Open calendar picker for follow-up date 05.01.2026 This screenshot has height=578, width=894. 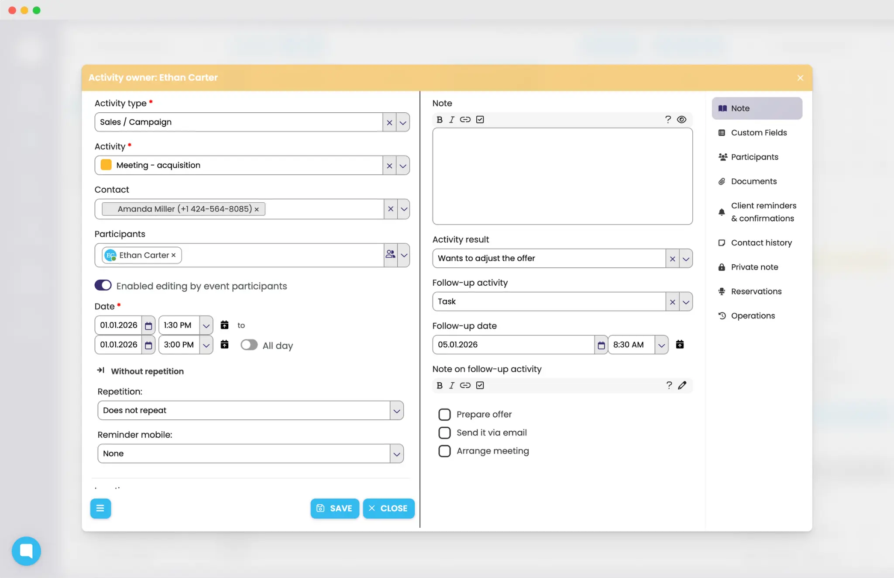[x=601, y=345]
